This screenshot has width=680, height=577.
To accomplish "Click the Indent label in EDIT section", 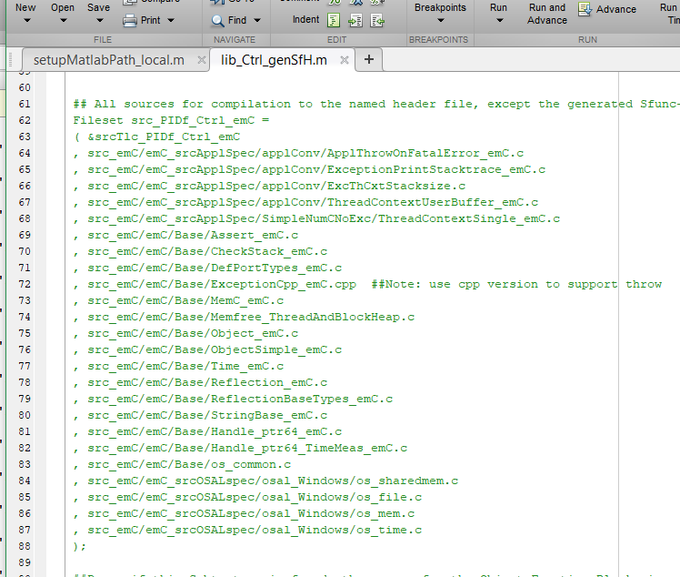I will coord(305,19).
